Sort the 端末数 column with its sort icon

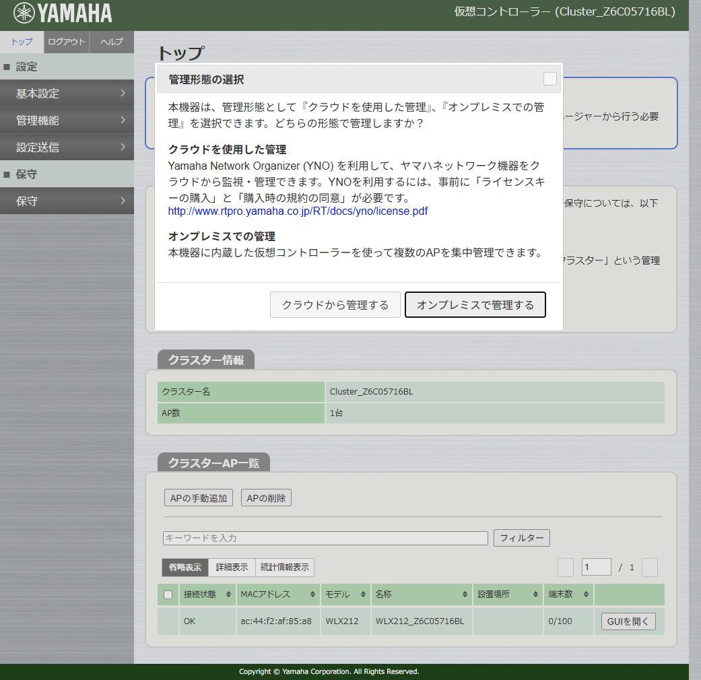[585, 594]
